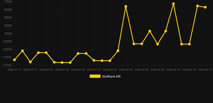Click the SlotRank KR legend label
Screen dimensions: 213x103
(111, 76)
